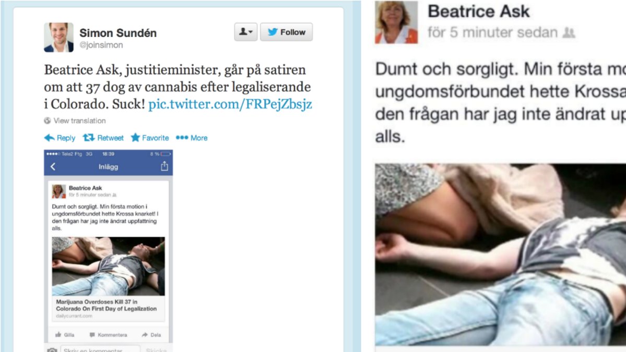This screenshot has height=352, width=626.
Task: Expand the More options ellipsis
Action: coord(192,138)
